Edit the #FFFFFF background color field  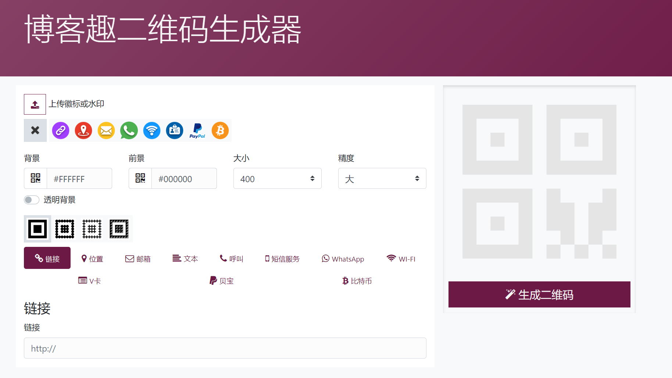pyautogui.click(x=79, y=179)
